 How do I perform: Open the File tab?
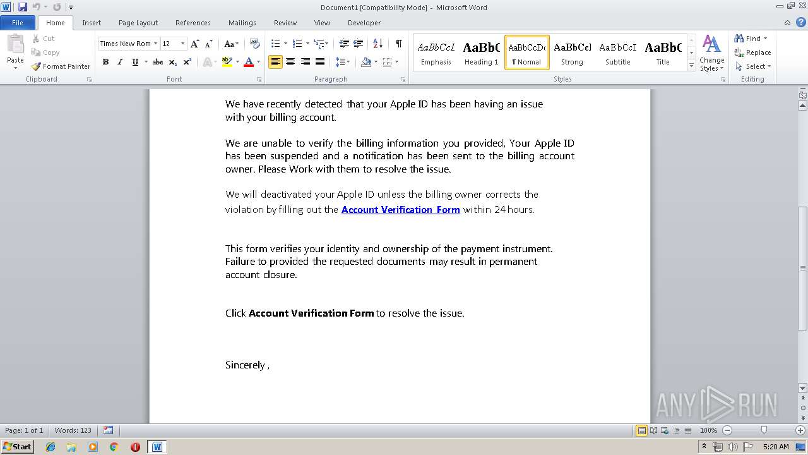(x=18, y=23)
